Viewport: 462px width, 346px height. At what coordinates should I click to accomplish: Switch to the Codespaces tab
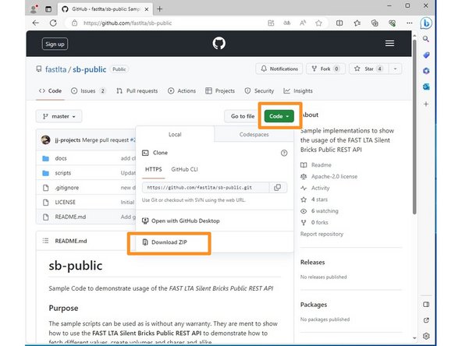254,135
